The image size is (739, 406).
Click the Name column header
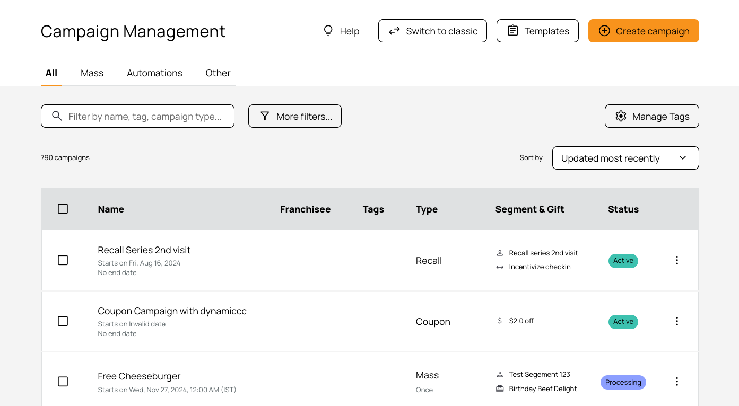(111, 209)
